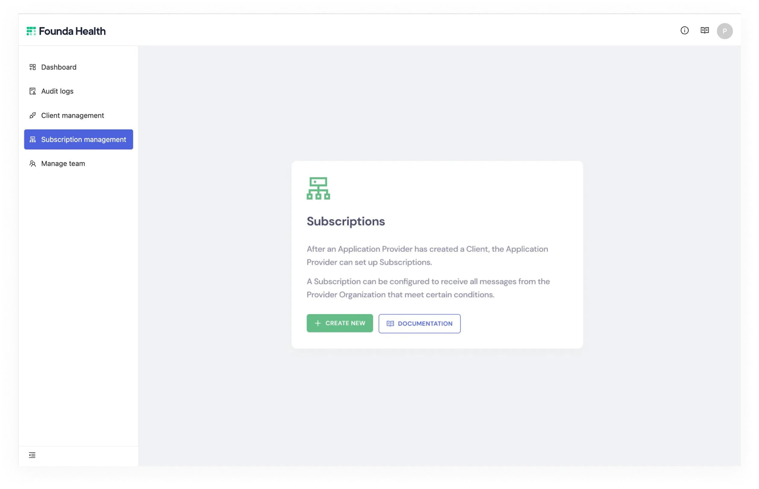Screen dimensions: 759x489
Task: Open the DOCUMENTATION button
Action: click(x=419, y=324)
